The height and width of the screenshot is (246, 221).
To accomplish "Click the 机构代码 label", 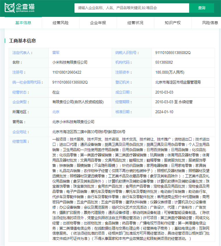I will (122, 63).
